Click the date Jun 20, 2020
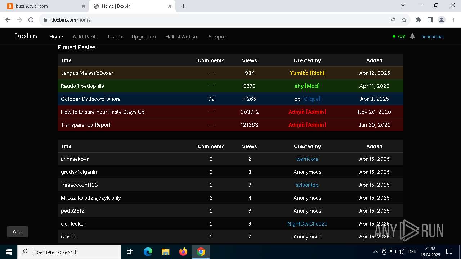Viewport: 461px width, 259px height. tap(374, 125)
